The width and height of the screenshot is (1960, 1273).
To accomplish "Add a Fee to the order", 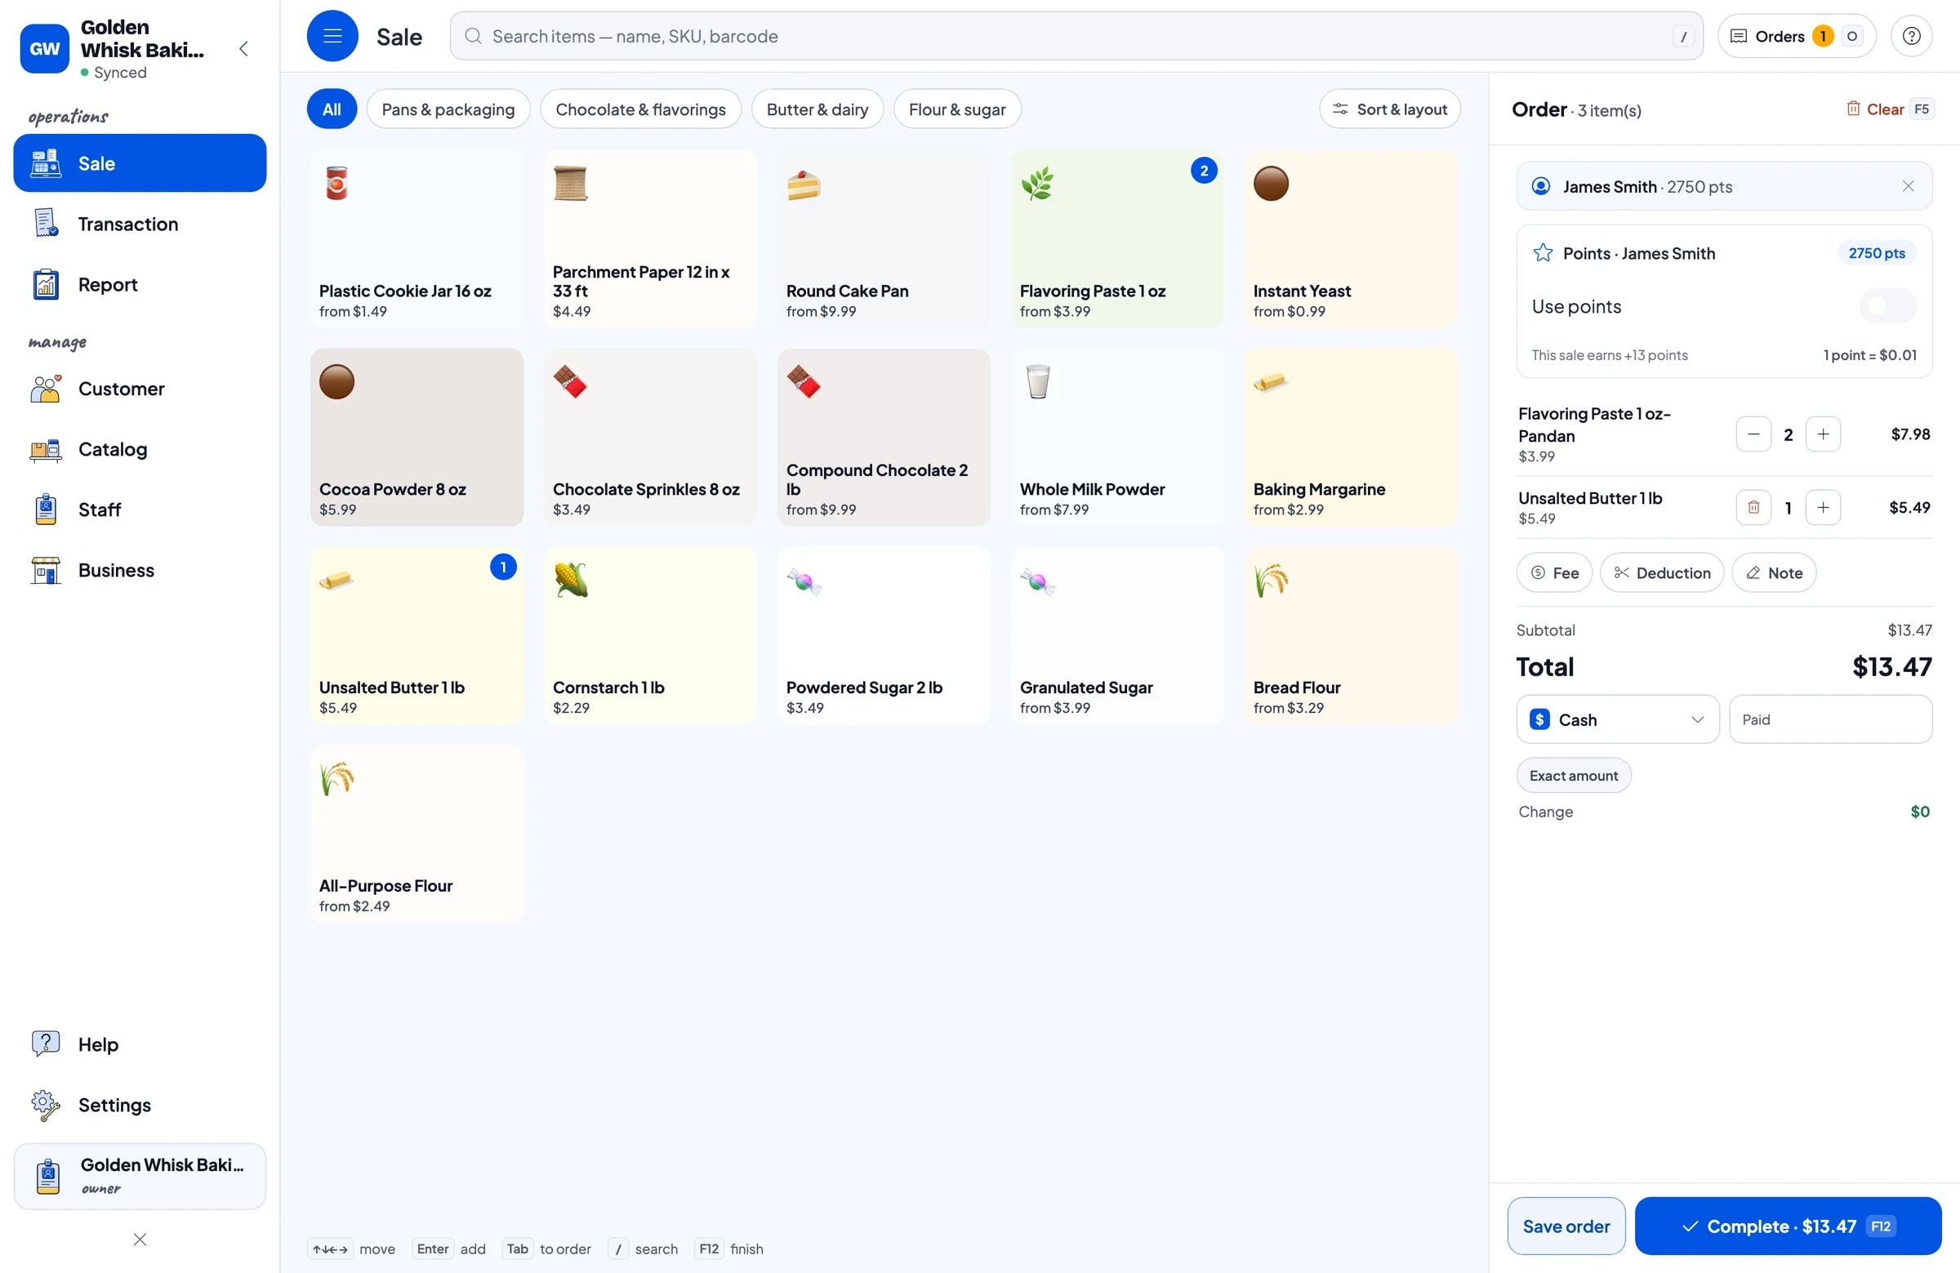I will 1554,572.
